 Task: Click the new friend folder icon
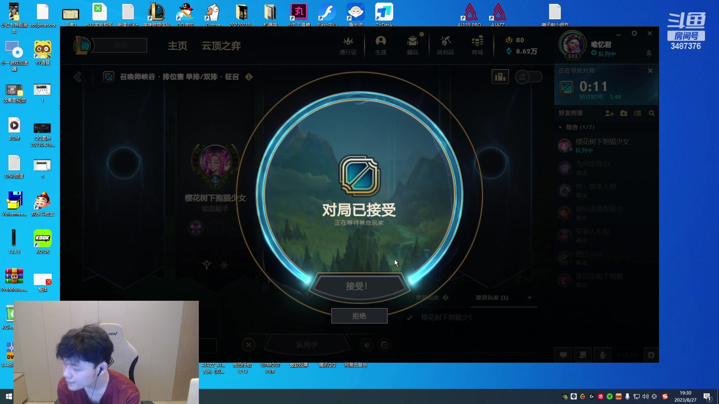pos(624,113)
